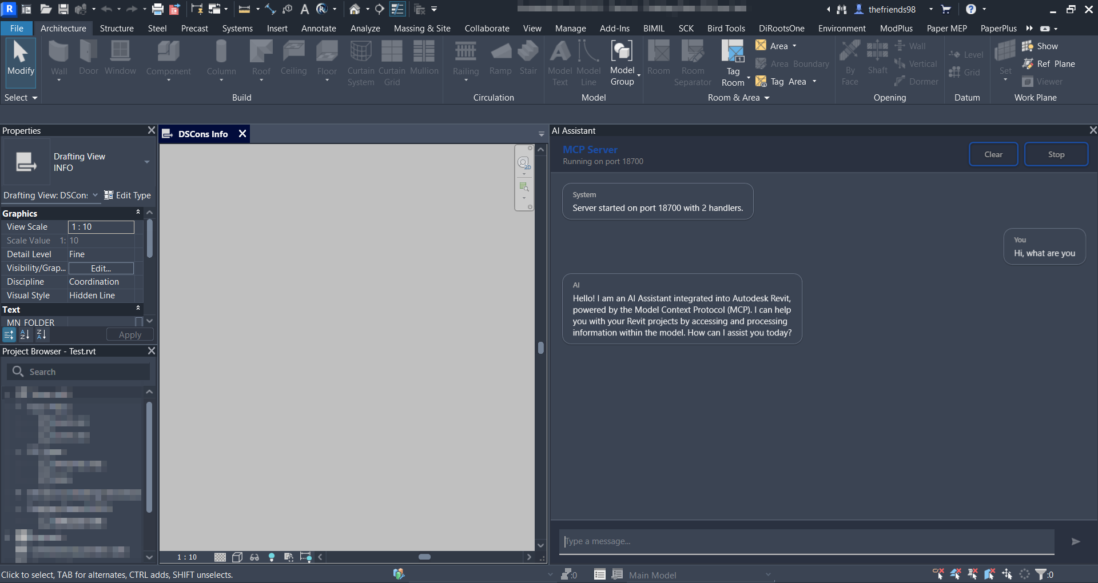1098x583 pixels.
Task: Open the Drafting View type selector dropdown
Action: pos(96,195)
